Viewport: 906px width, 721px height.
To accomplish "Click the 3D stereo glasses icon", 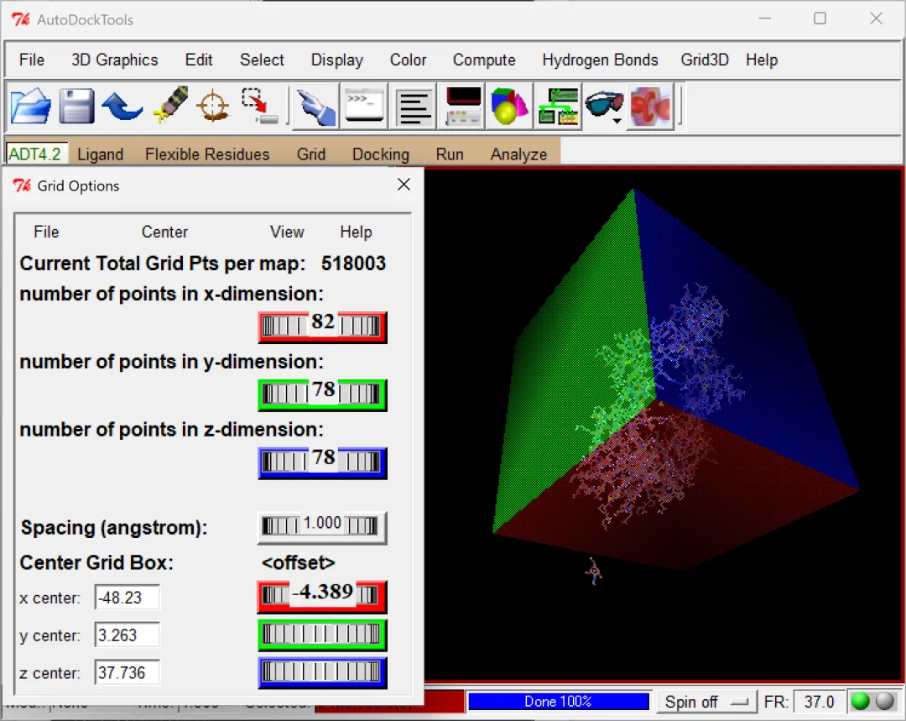I will [x=604, y=104].
